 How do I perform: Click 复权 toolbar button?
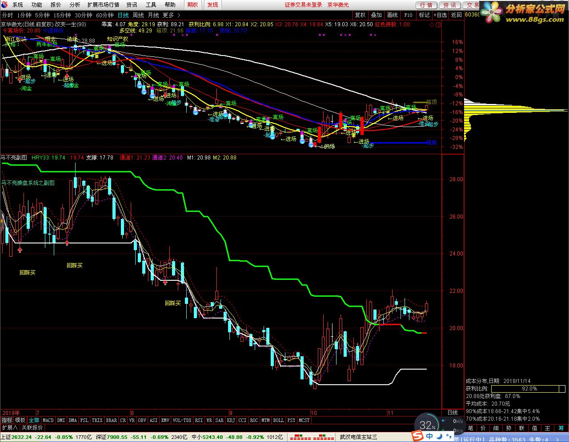click(360, 15)
